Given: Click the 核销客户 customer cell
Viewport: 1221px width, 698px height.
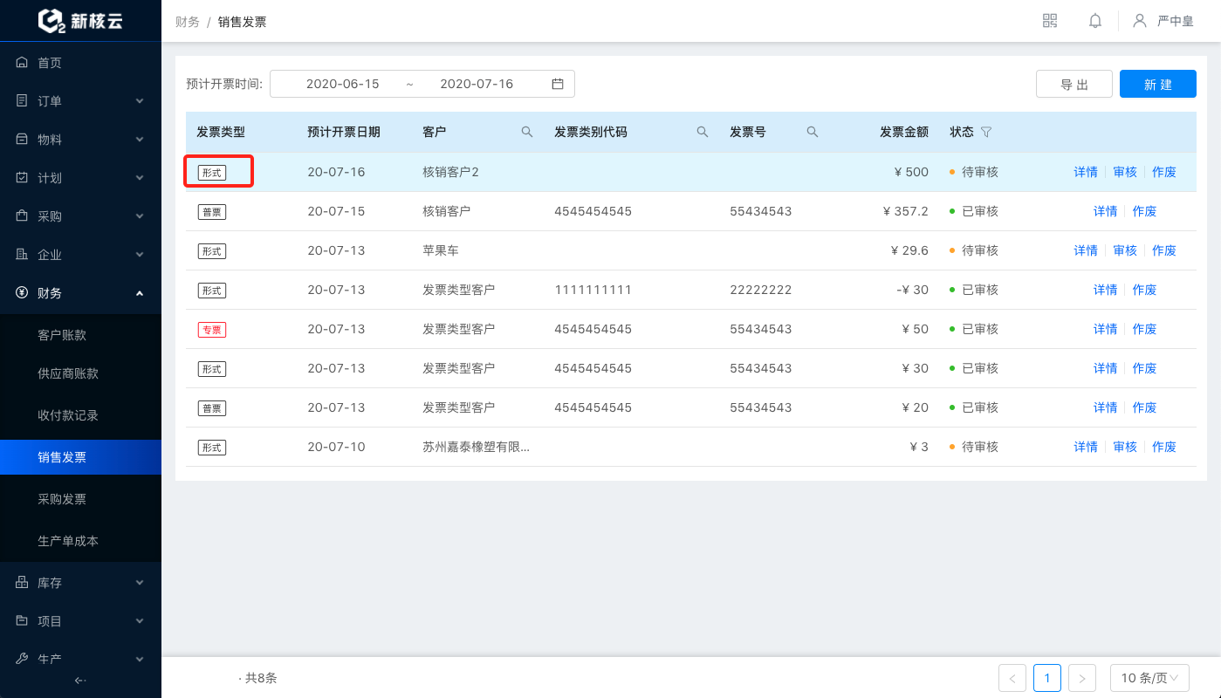Looking at the screenshot, I should click(x=447, y=211).
